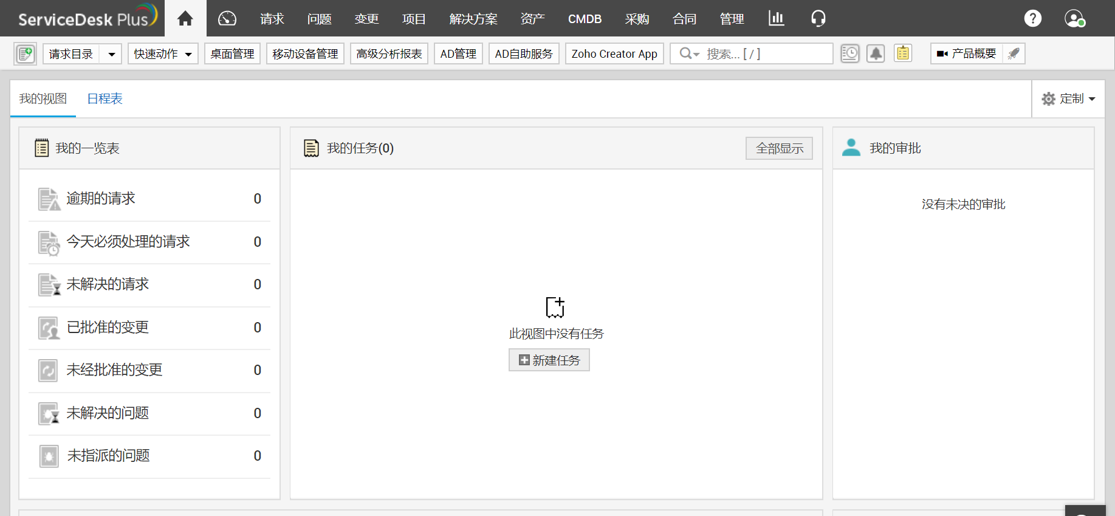Open the 已批准的变更 link
This screenshot has width=1115, height=516.
pos(108,328)
